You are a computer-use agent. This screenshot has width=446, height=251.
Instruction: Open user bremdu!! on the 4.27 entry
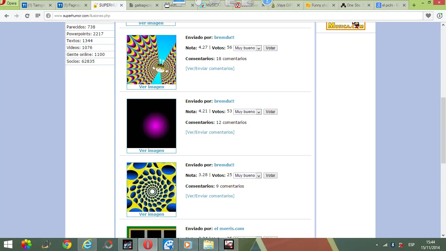click(x=224, y=38)
